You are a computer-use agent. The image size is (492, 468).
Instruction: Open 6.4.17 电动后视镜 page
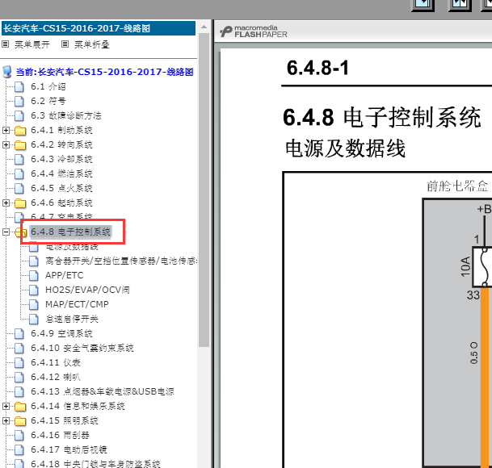pyautogui.click(x=69, y=449)
